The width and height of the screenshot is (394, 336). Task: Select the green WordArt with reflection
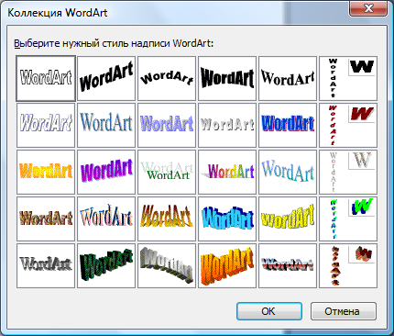click(x=167, y=172)
